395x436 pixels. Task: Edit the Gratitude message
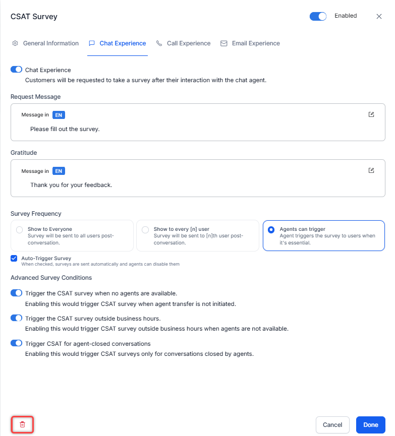click(x=371, y=170)
